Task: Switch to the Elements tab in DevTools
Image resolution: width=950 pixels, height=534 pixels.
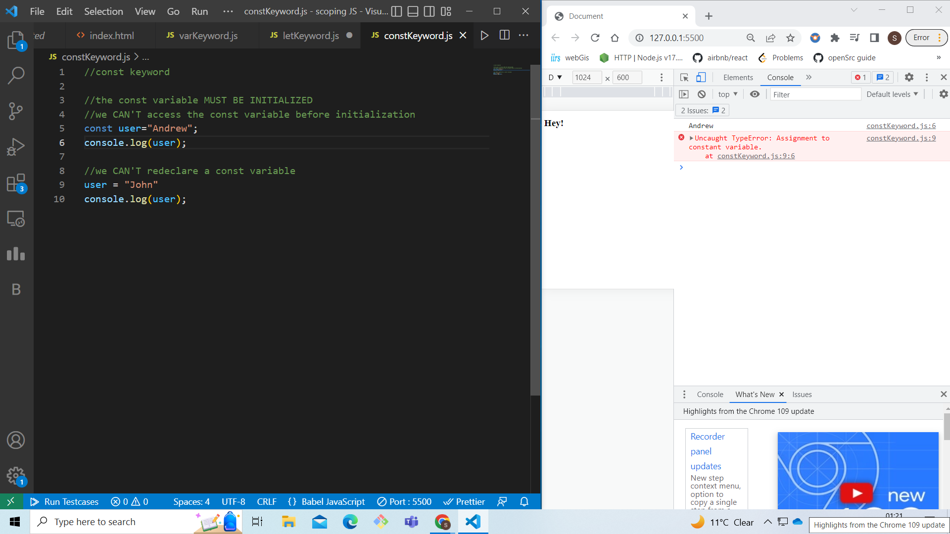Action: (x=738, y=77)
